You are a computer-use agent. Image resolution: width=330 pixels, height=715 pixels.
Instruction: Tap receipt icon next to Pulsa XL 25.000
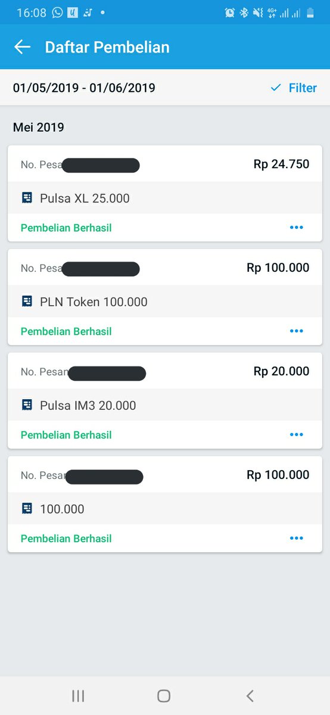pyautogui.click(x=27, y=198)
